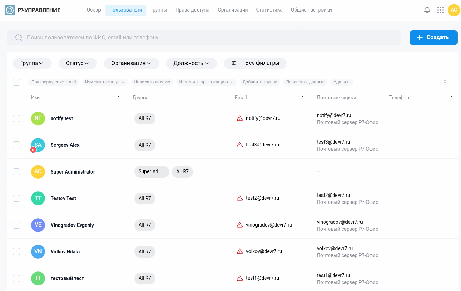Click warning icon next to notify@devr7.ru

point(240,118)
